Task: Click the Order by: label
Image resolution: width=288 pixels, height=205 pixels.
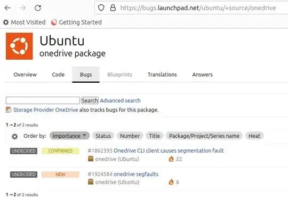Action: click(35, 136)
